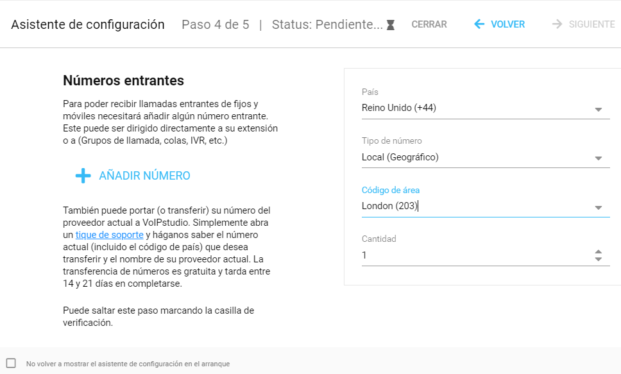The width and height of the screenshot is (621, 374).
Task: Click the 'Paso 4 de 5' step indicator
Action: coord(215,25)
